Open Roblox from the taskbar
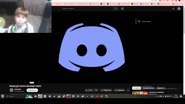185x104 pixels. click(x=92, y=96)
